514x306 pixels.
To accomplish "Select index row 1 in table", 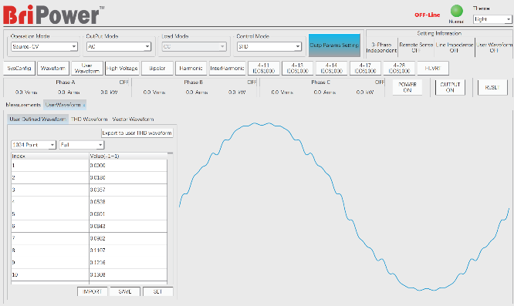I will tap(50, 166).
